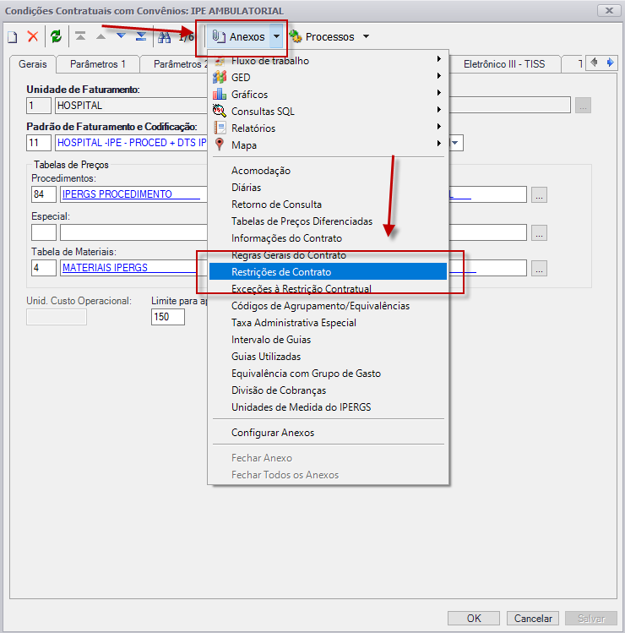Click the binoculars search icon
The width and height of the screenshot is (625, 633).
pos(164,37)
